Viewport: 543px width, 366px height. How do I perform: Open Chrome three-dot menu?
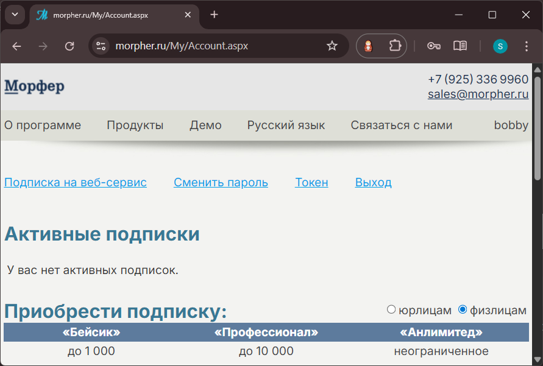tap(527, 46)
